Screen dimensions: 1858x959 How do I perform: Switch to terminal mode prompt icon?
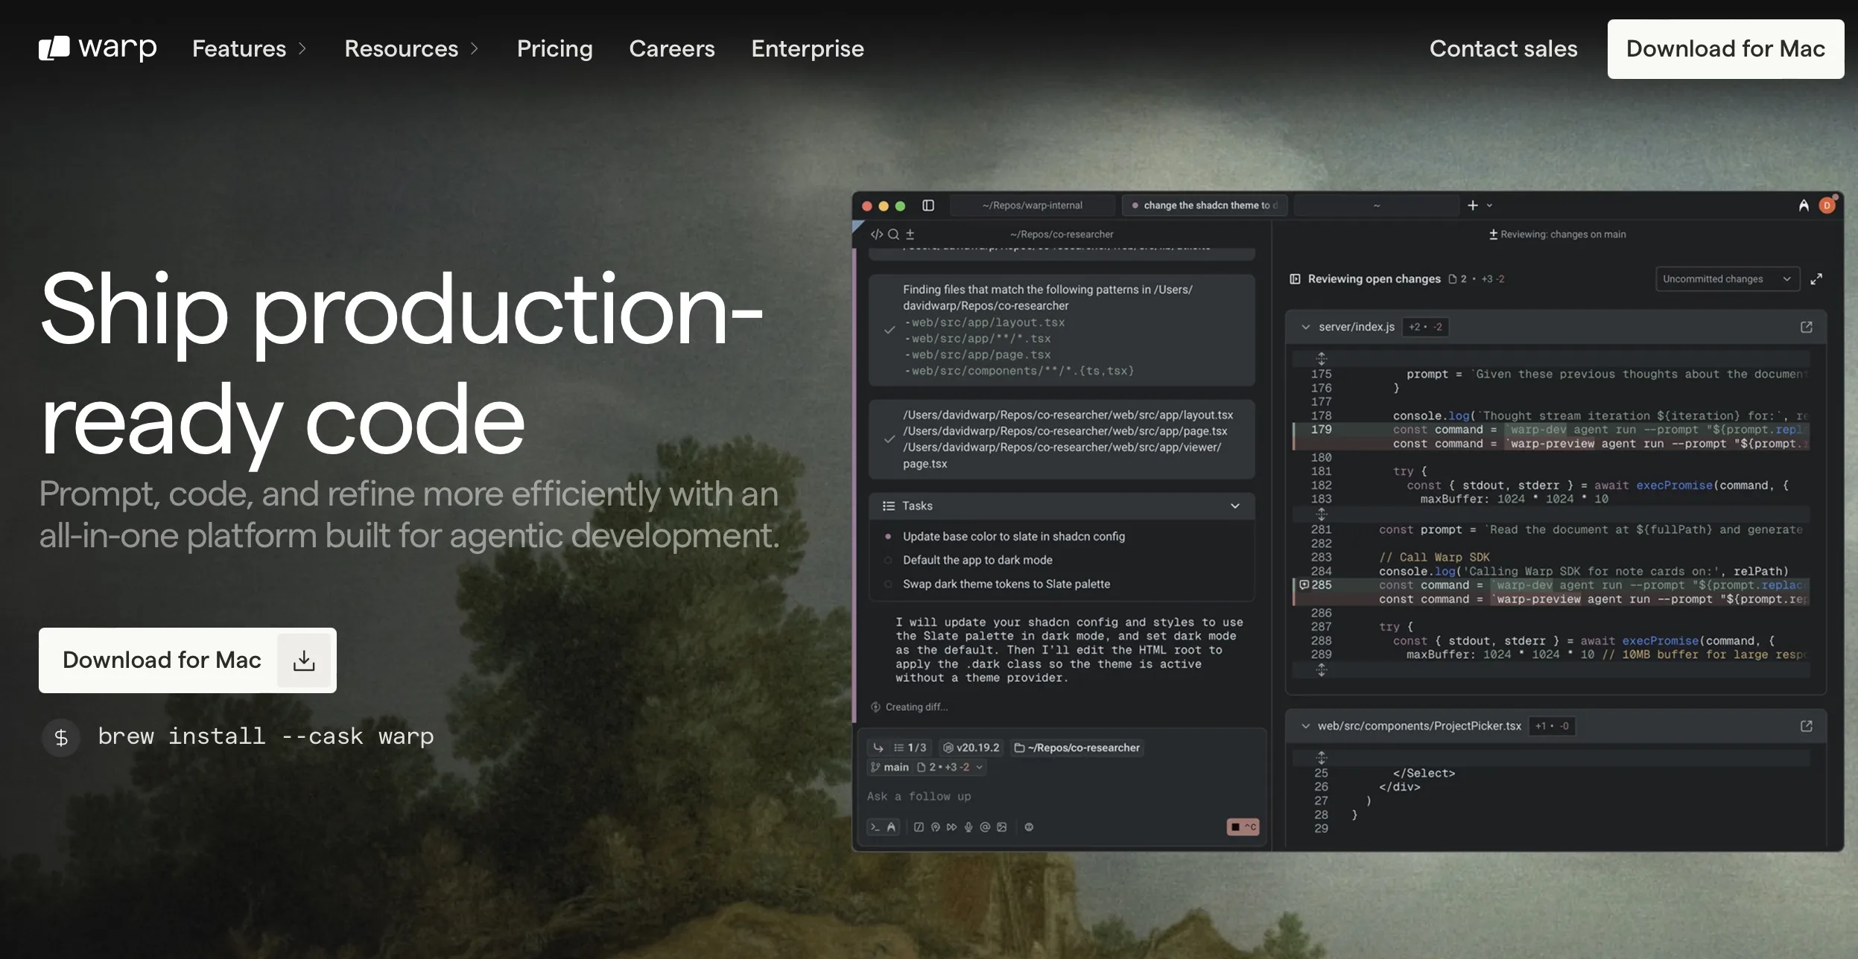875,827
